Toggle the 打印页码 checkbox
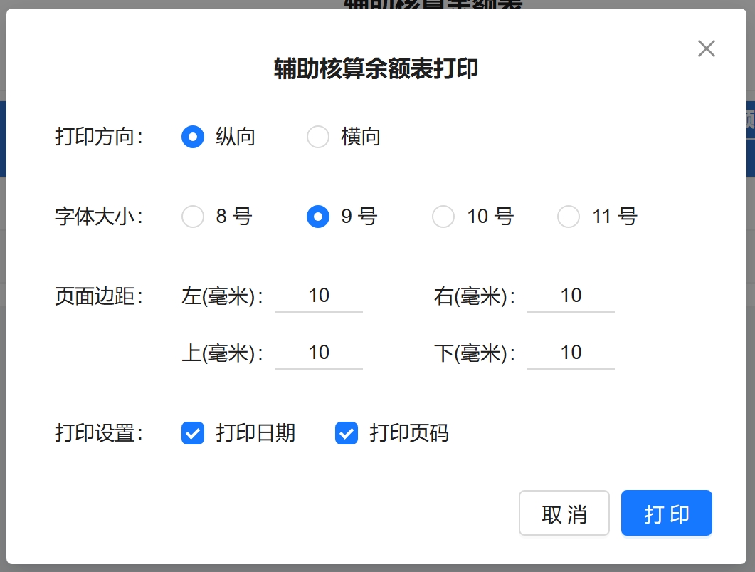Screen dimensions: 755x572 tap(347, 433)
